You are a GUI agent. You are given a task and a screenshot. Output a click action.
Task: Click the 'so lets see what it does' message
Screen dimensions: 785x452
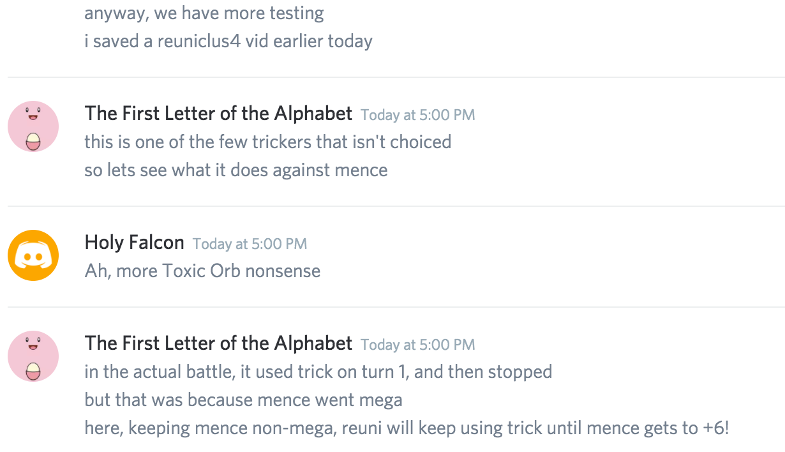[235, 170]
